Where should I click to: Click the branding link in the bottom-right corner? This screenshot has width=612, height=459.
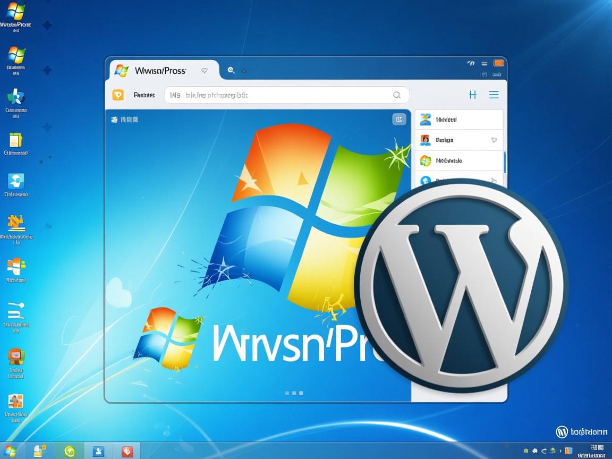[582, 432]
